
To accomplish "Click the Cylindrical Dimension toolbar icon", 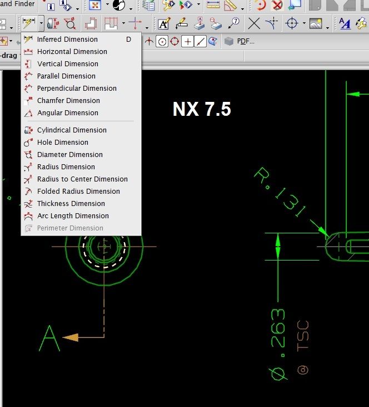I will 53,23.
